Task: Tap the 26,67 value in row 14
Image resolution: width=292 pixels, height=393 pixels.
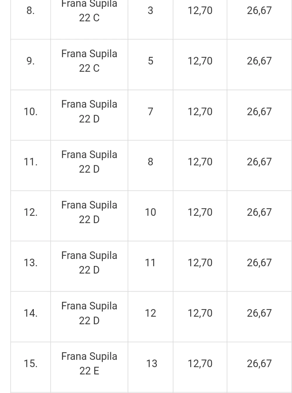Action: pyautogui.click(x=259, y=313)
